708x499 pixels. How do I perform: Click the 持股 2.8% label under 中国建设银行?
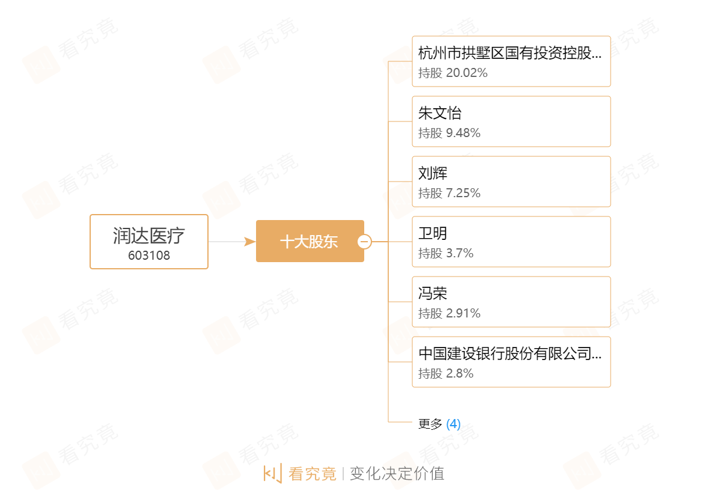[x=446, y=373]
